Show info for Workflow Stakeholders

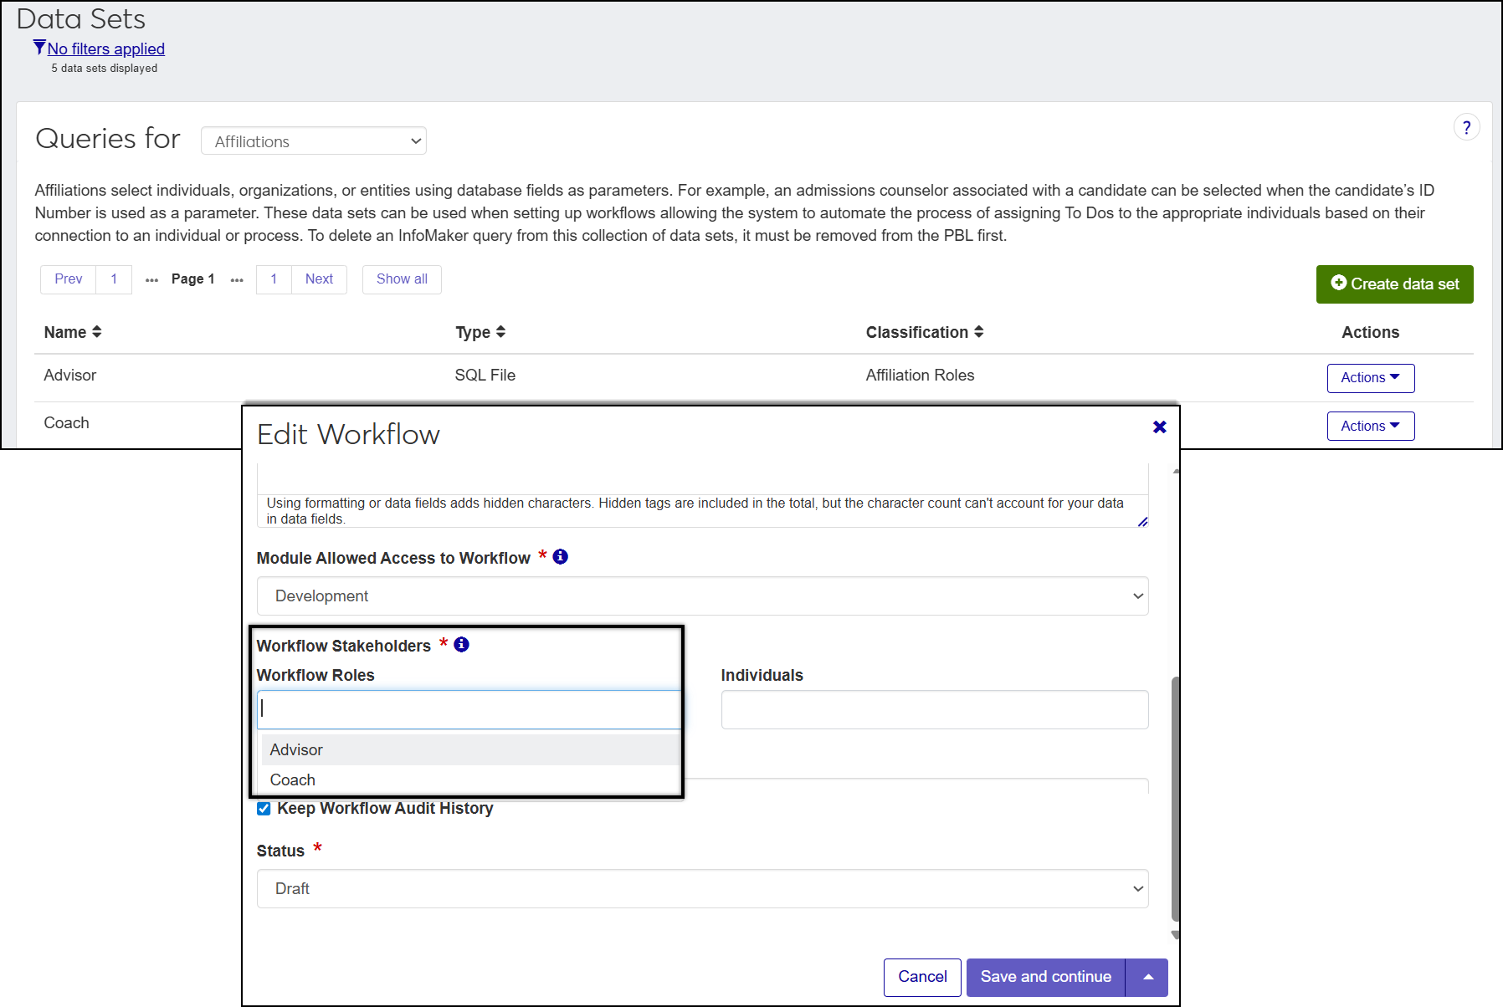[x=461, y=645]
